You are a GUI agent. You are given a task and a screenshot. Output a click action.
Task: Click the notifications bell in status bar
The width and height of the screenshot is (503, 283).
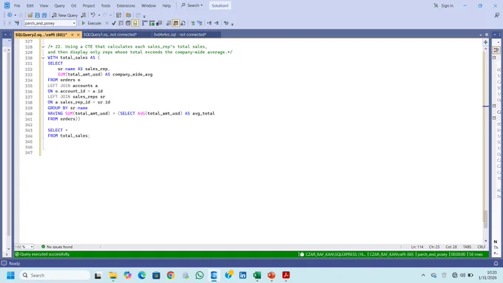click(x=496, y=264)
